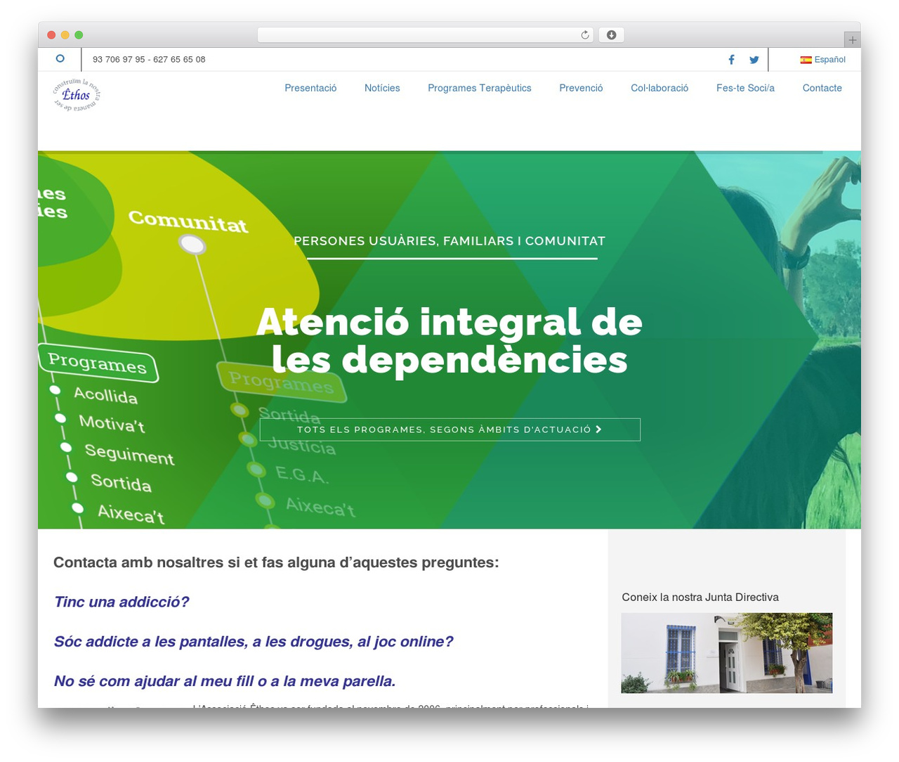This screenshot has width=899, height=762.
Task: Reload the page in the browser address bar
Action: [585, 35]
